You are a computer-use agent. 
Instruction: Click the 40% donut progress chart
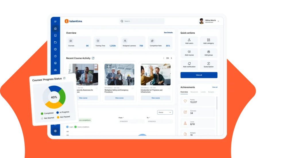[54, 97]
